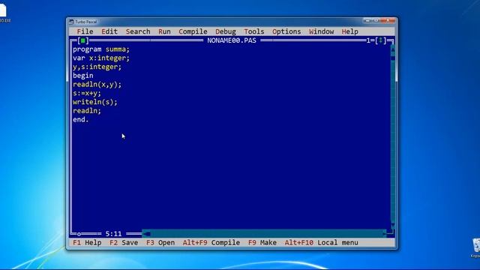Click F9 Make in status bar
480x270 pixels.
[262, 243]
